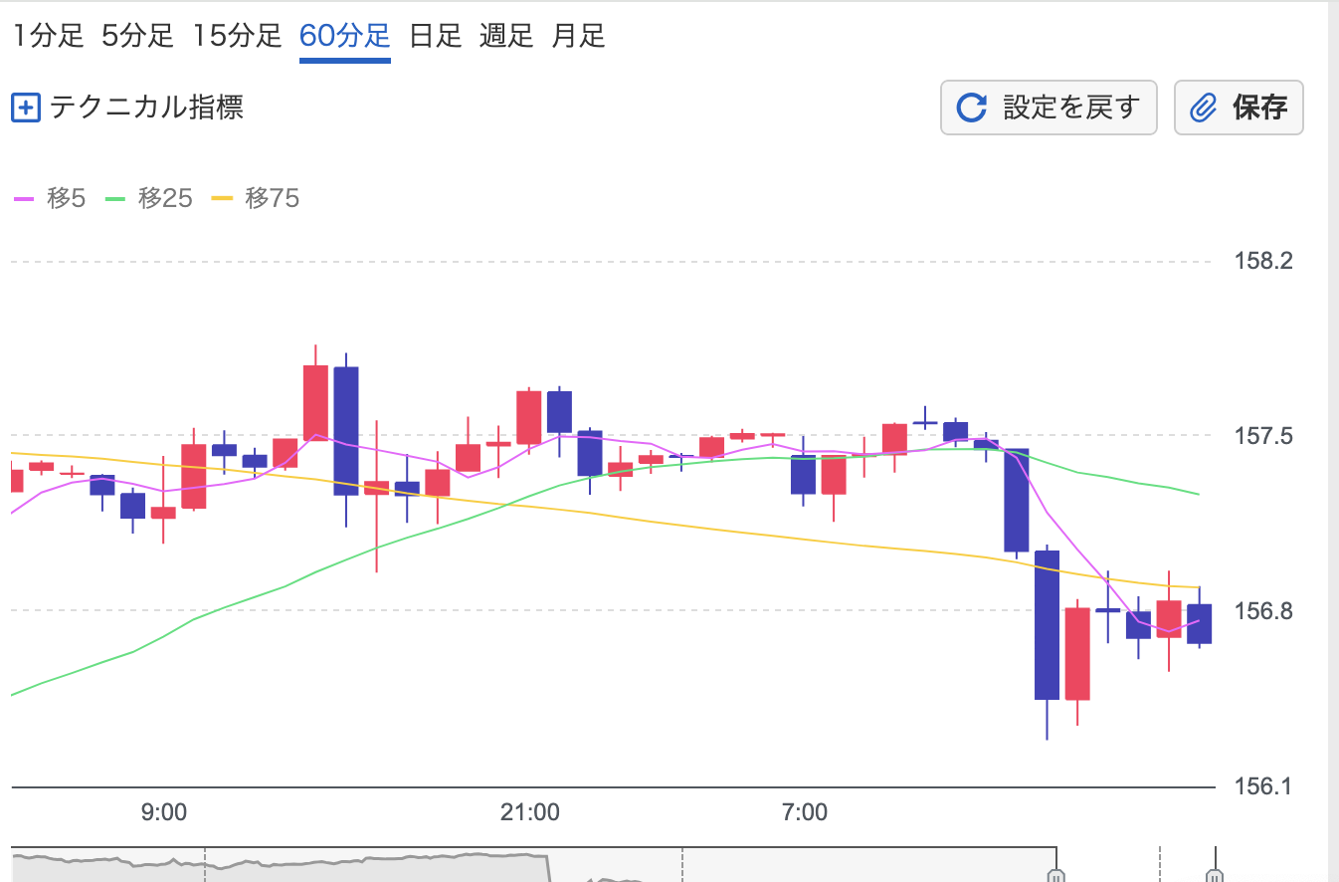Click the paperclip icon in 保存
This screenshot has height=882, width=1339.
tap(1204, 108)
